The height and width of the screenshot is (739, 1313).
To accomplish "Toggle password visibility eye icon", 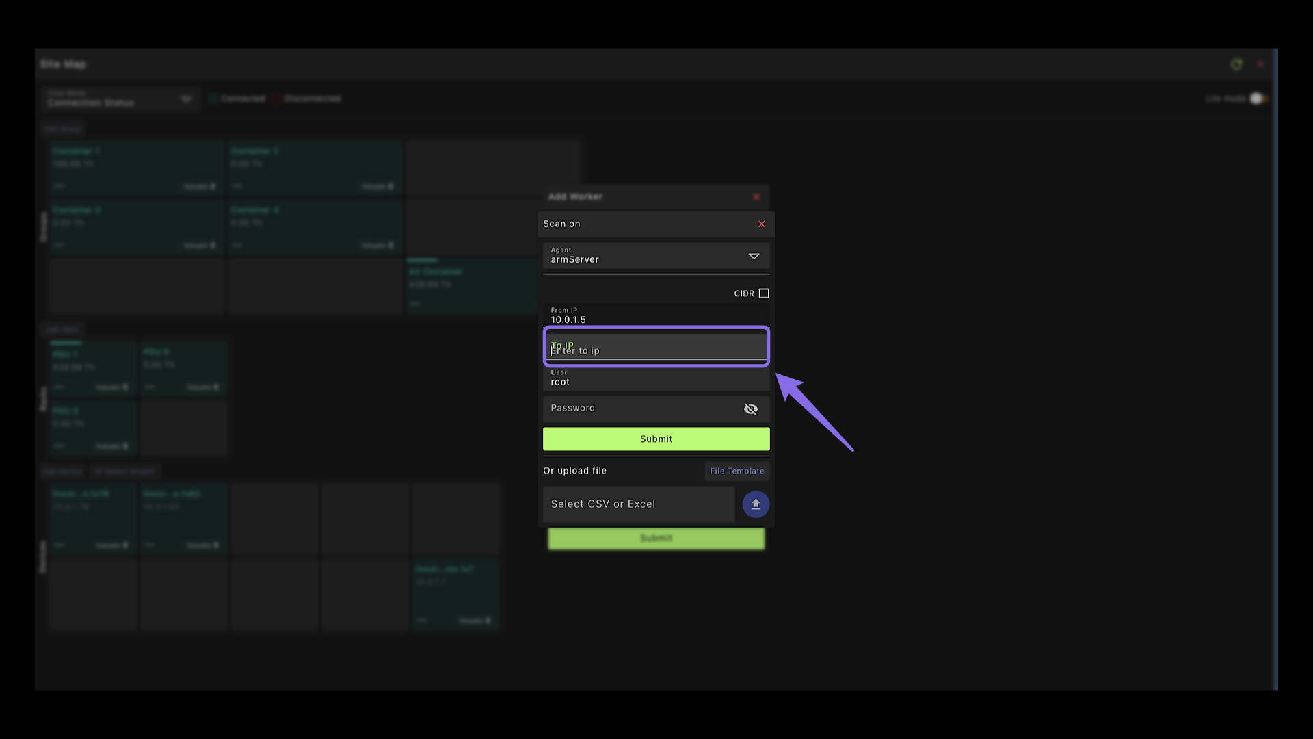I will coord(750,409).
